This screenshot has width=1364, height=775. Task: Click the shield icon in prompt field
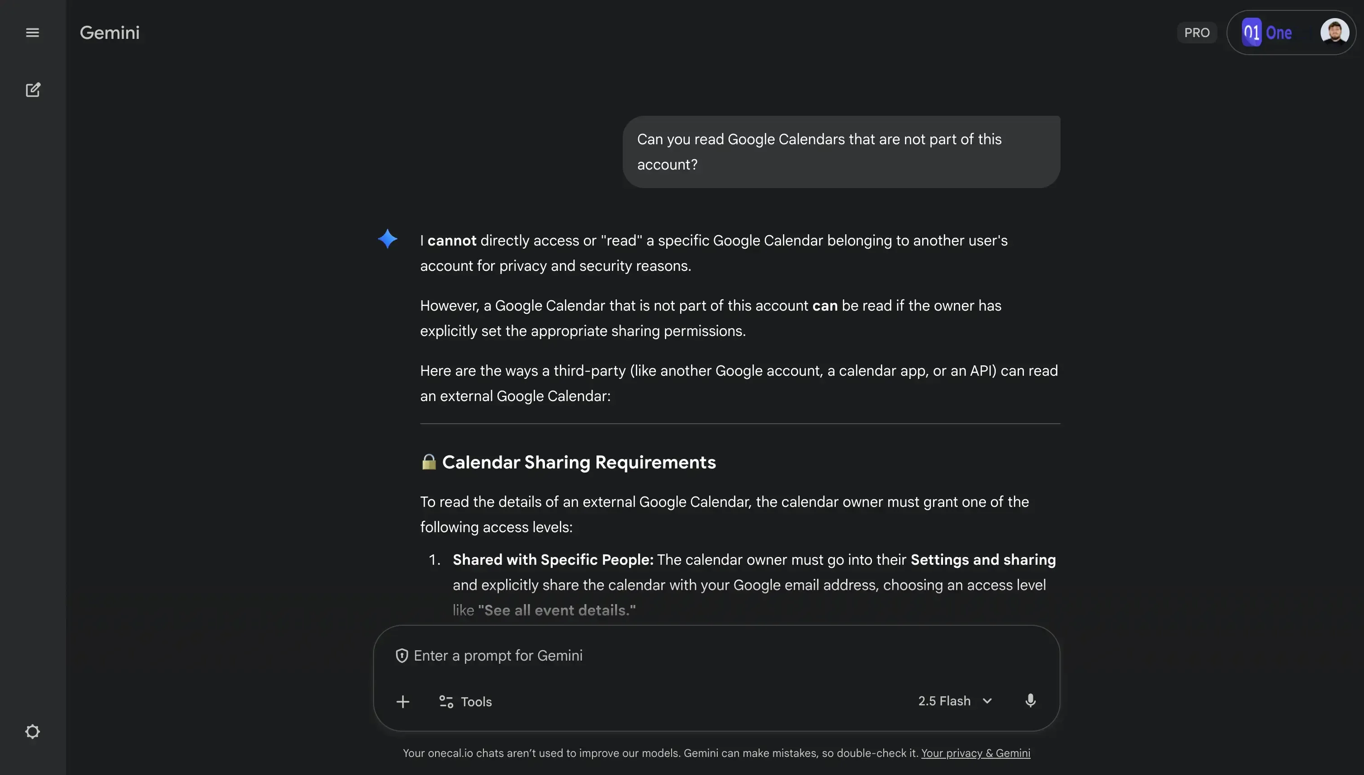[402, 655]
